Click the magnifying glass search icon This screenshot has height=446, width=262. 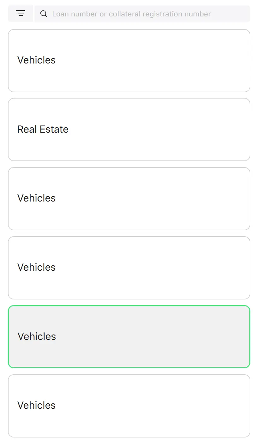pyautogui.click(x=44, y=14)
